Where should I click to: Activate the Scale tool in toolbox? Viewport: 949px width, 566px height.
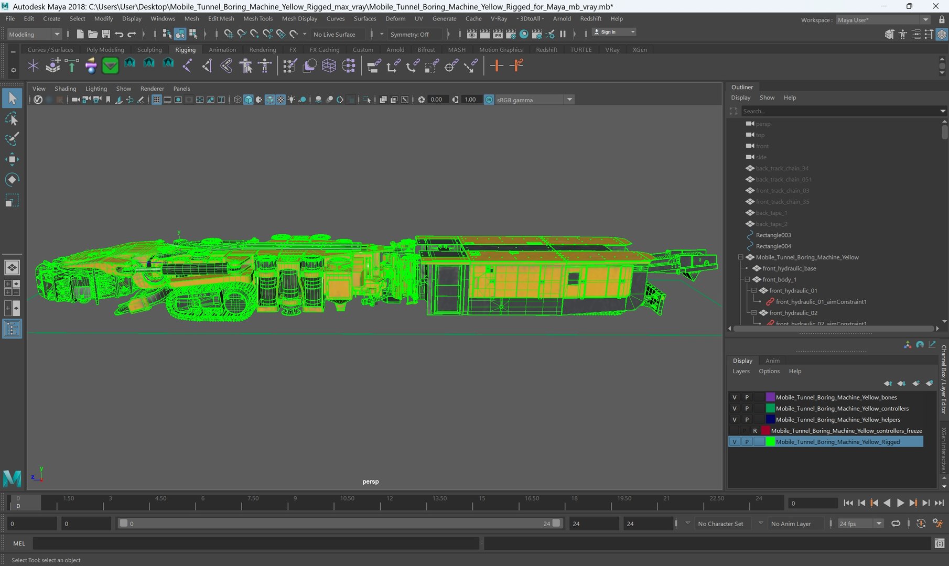click(12, 200)
